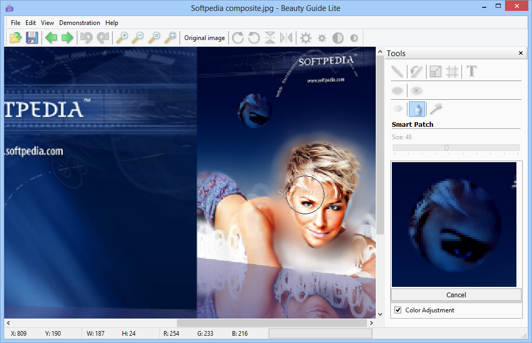Click the Smart Patch preview thumbnail
Image resolution: width=532 pixels, height=343 pixels.
[x=454, y=224]
